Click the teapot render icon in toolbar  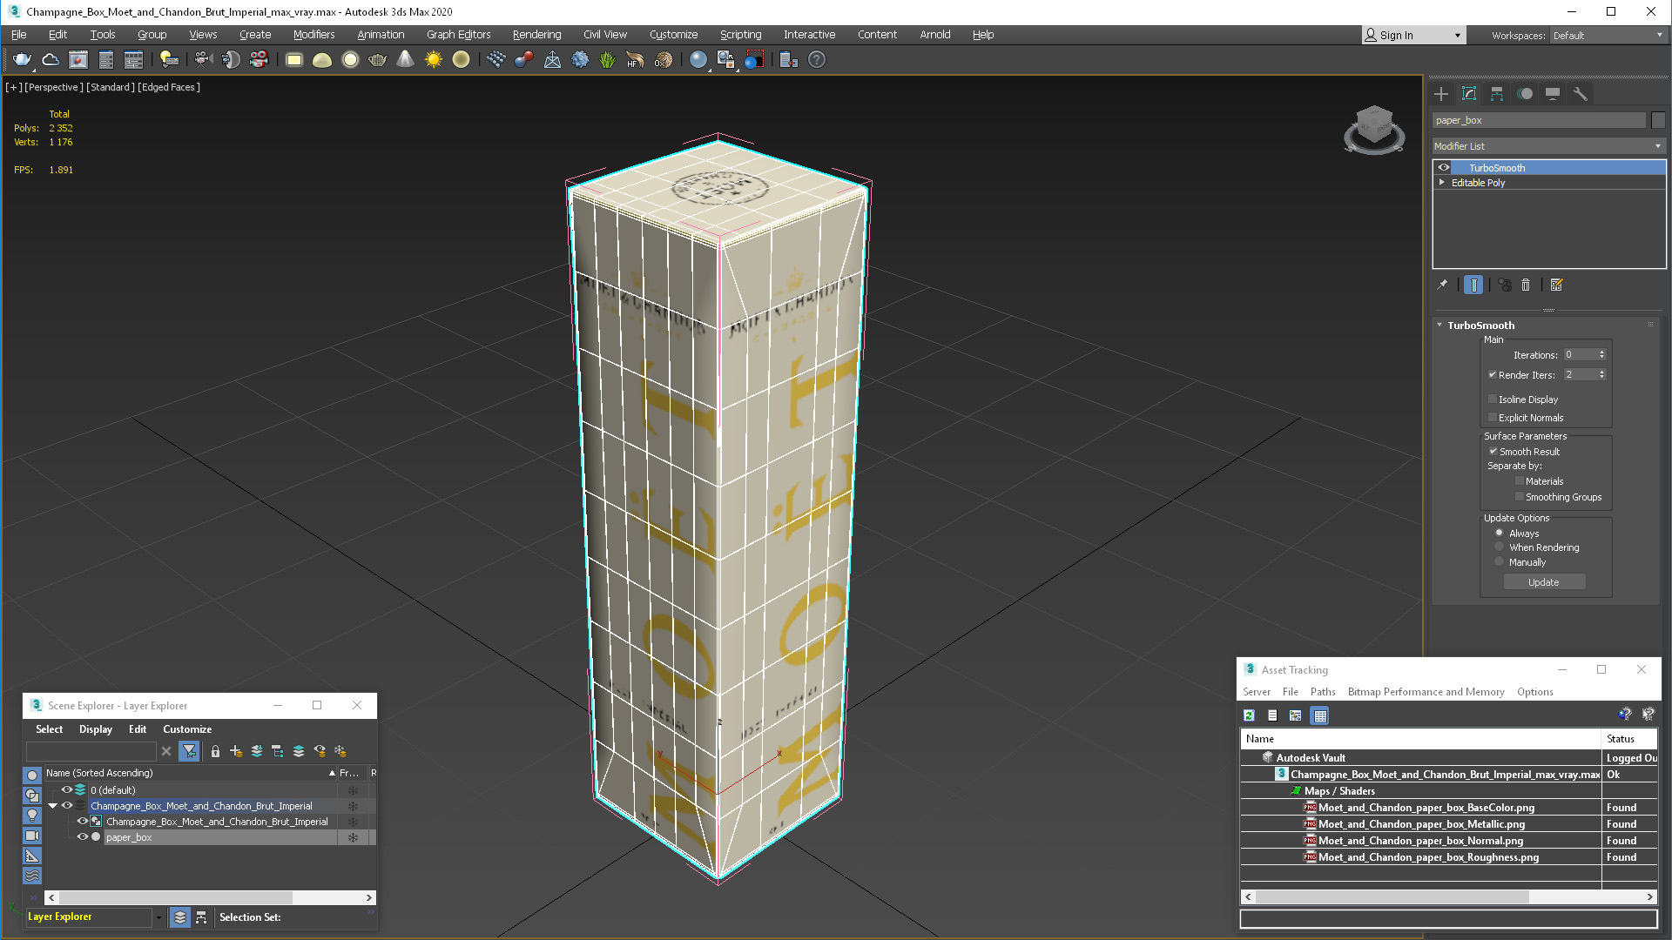(x=22, y=59)
